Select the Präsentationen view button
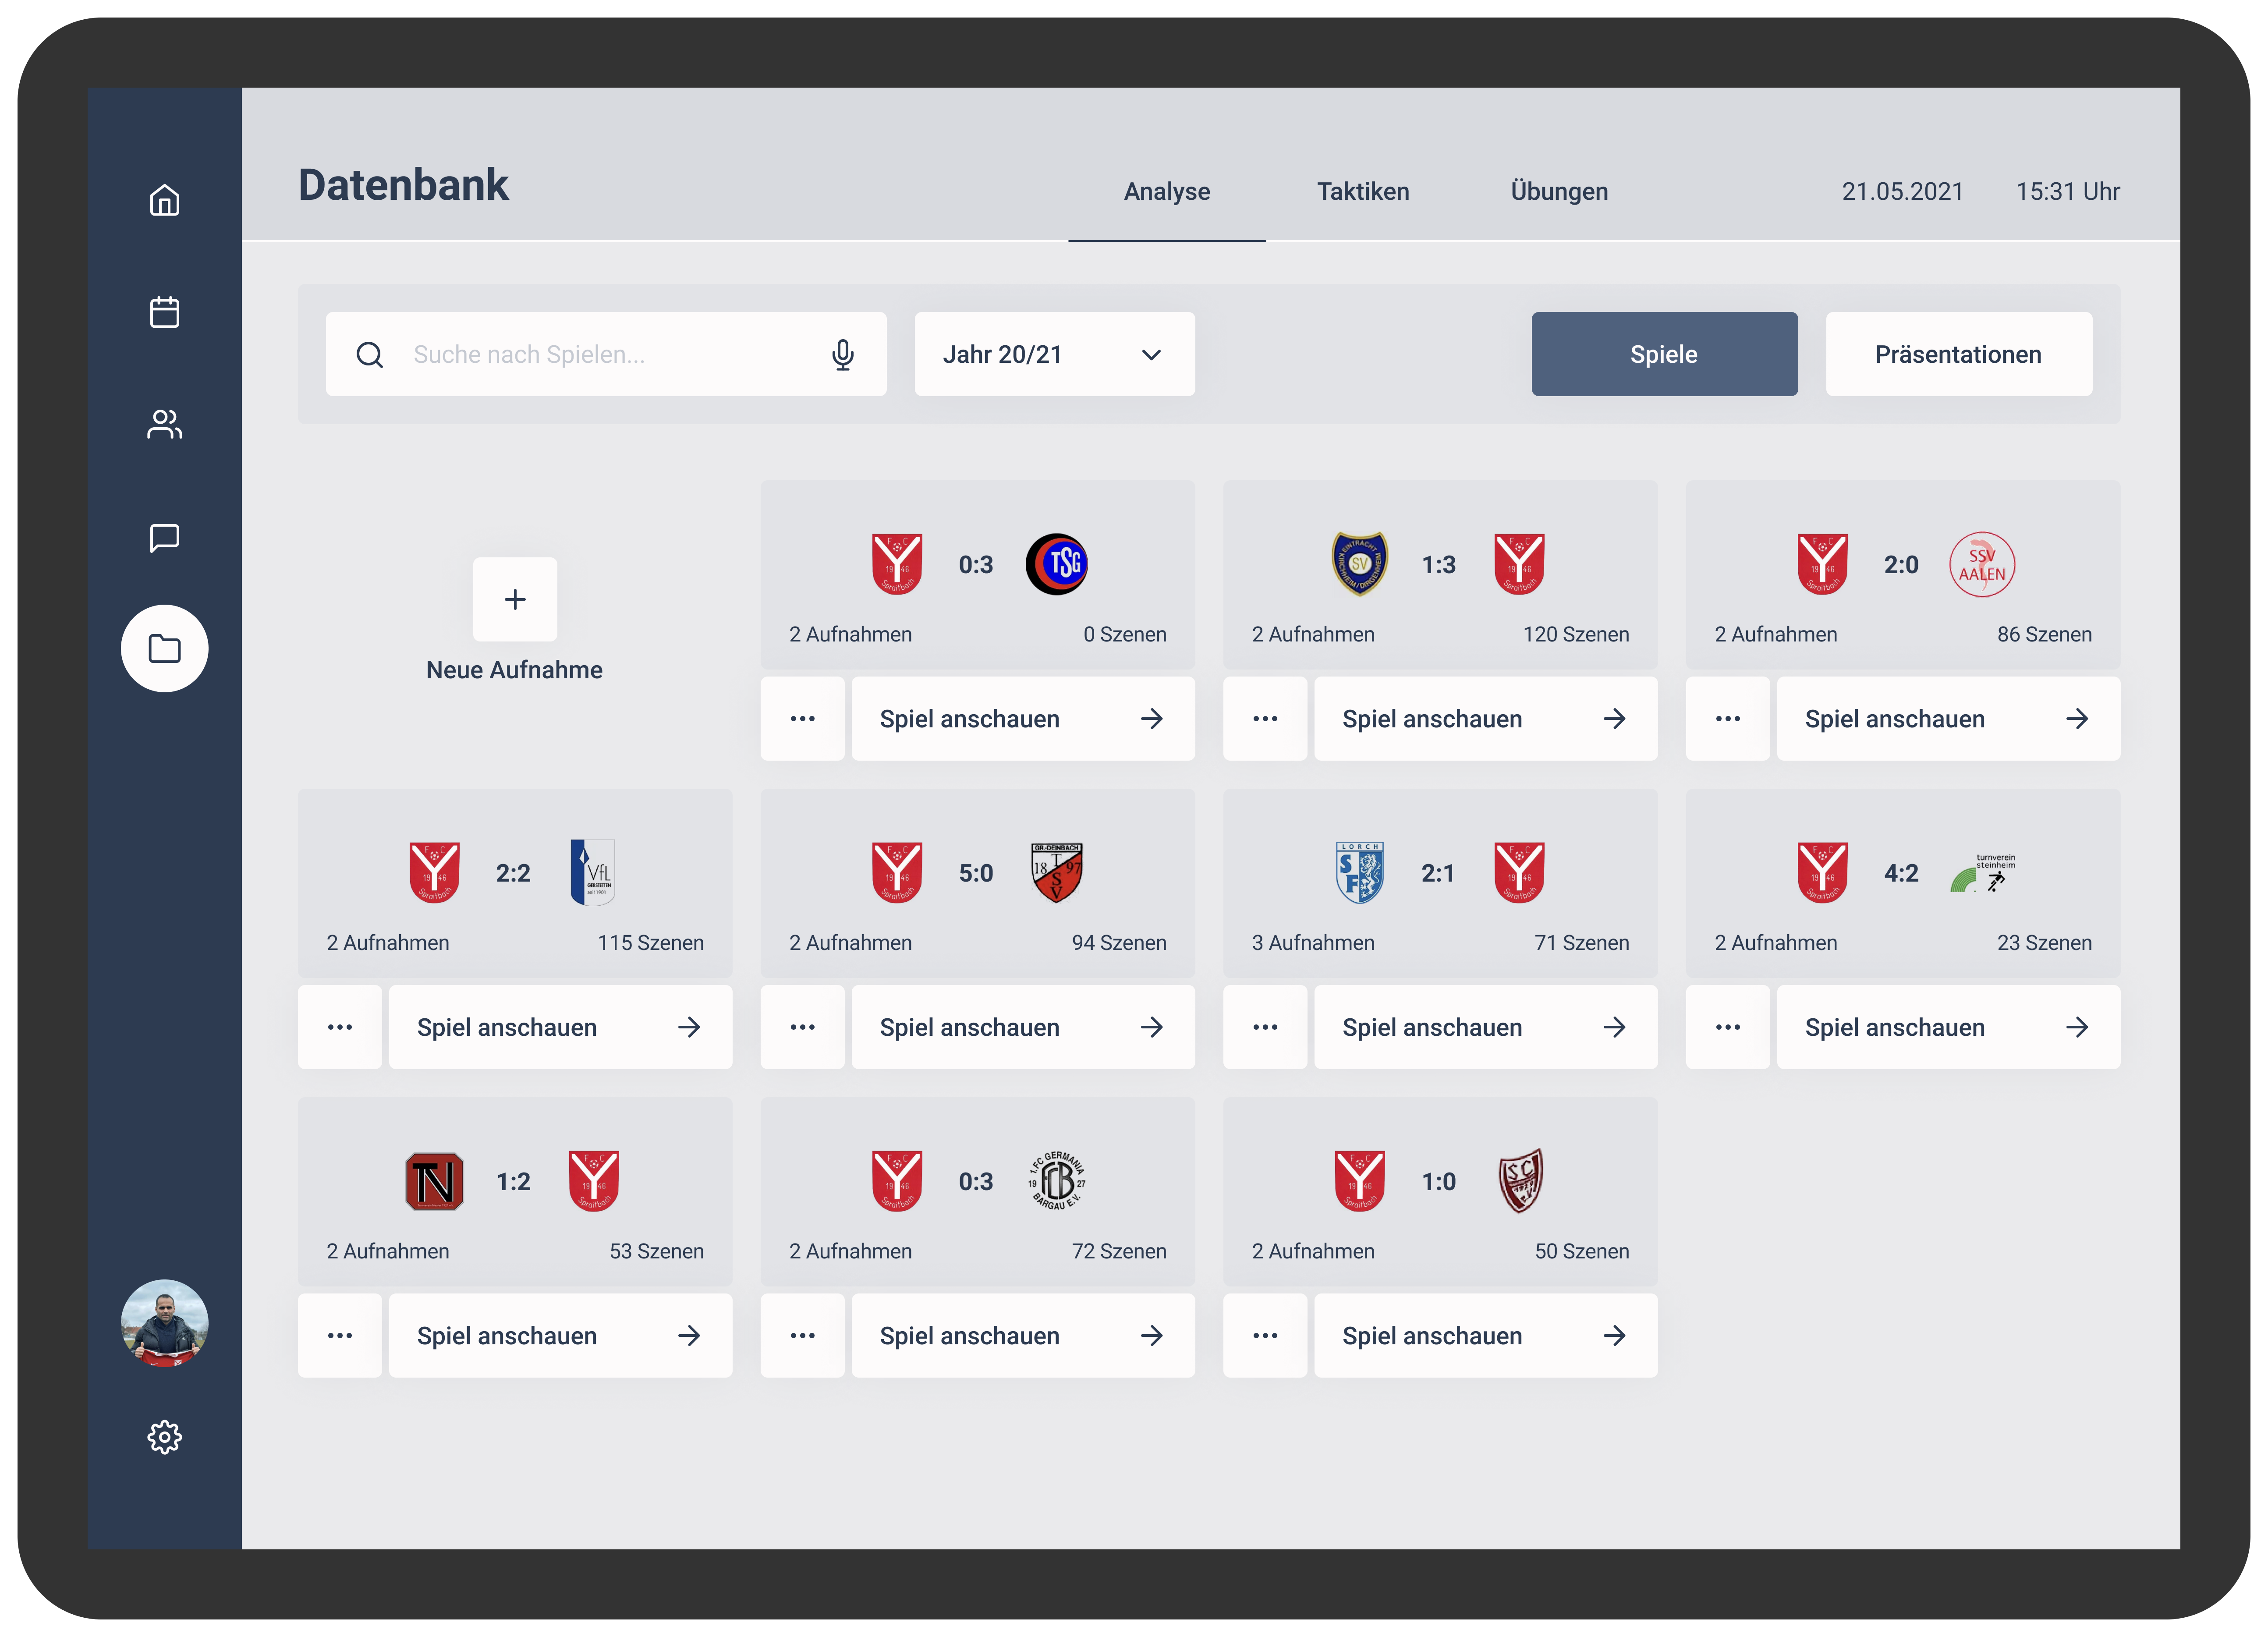Image resolution: width=2268 pixels, height=1637 pixels. click(x=1958, y=354)
